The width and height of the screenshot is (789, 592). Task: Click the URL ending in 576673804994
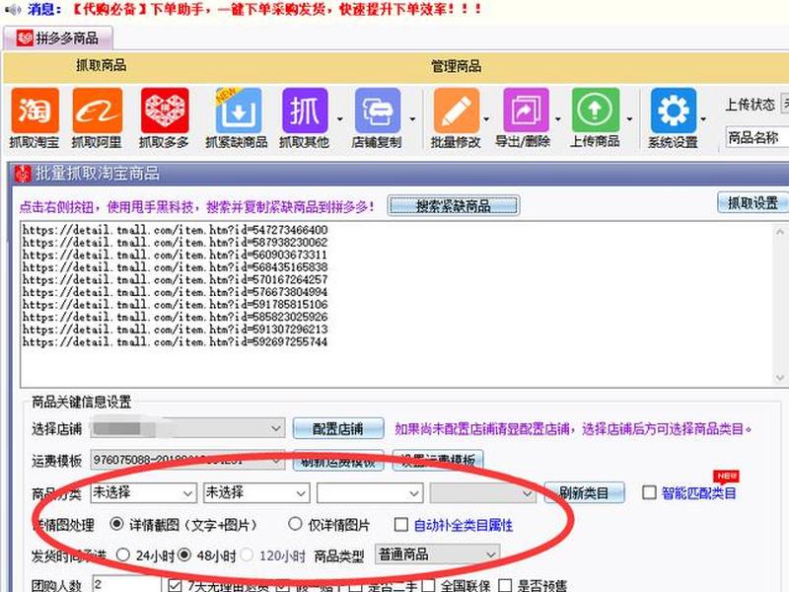[175, 292]
